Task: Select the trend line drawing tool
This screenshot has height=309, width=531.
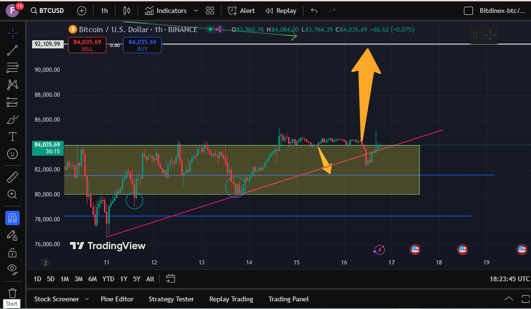Action: (12, 50)
